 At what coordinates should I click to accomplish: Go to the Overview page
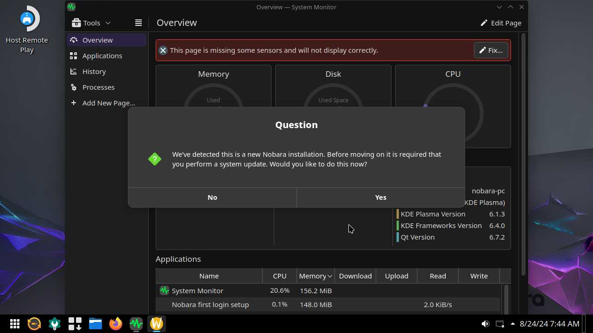coord(107,40)
